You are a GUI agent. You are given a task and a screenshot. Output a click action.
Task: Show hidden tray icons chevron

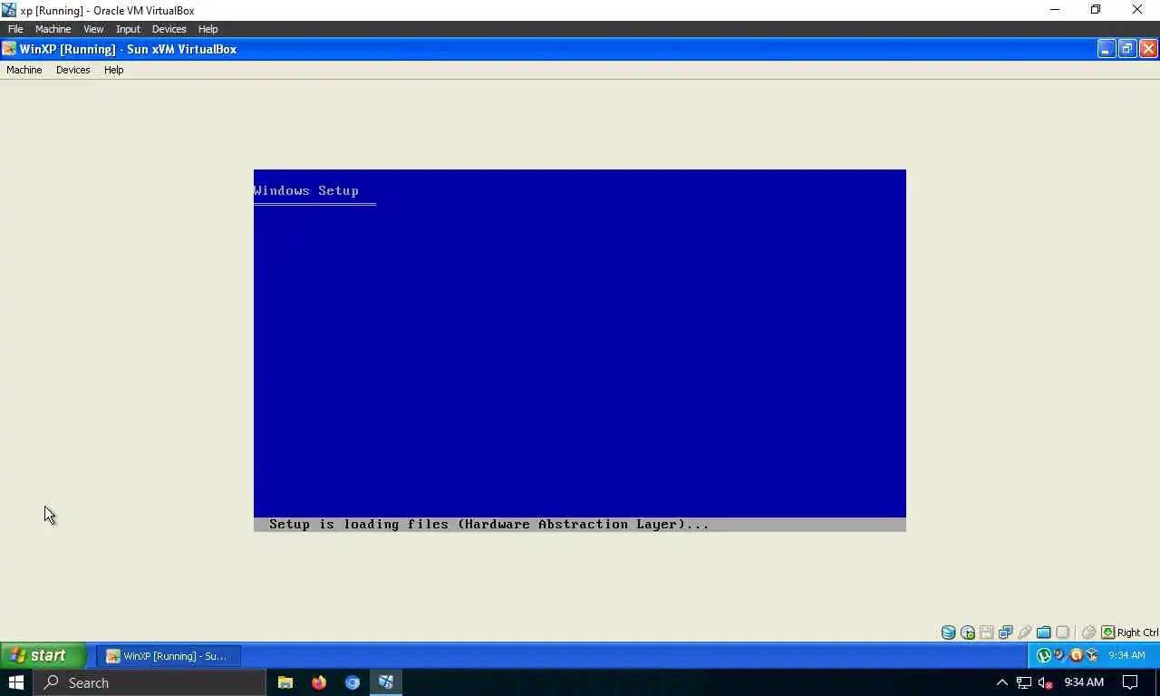click(1001, 682)
